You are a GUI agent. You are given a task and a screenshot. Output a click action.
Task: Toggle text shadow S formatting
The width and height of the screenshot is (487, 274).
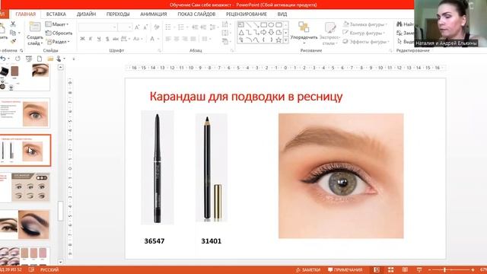click(107, 39)
